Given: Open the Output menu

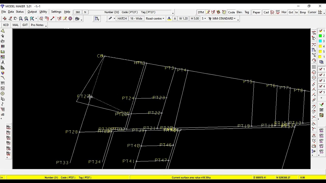Looking at the screenshot, I should tap(32, 12).
